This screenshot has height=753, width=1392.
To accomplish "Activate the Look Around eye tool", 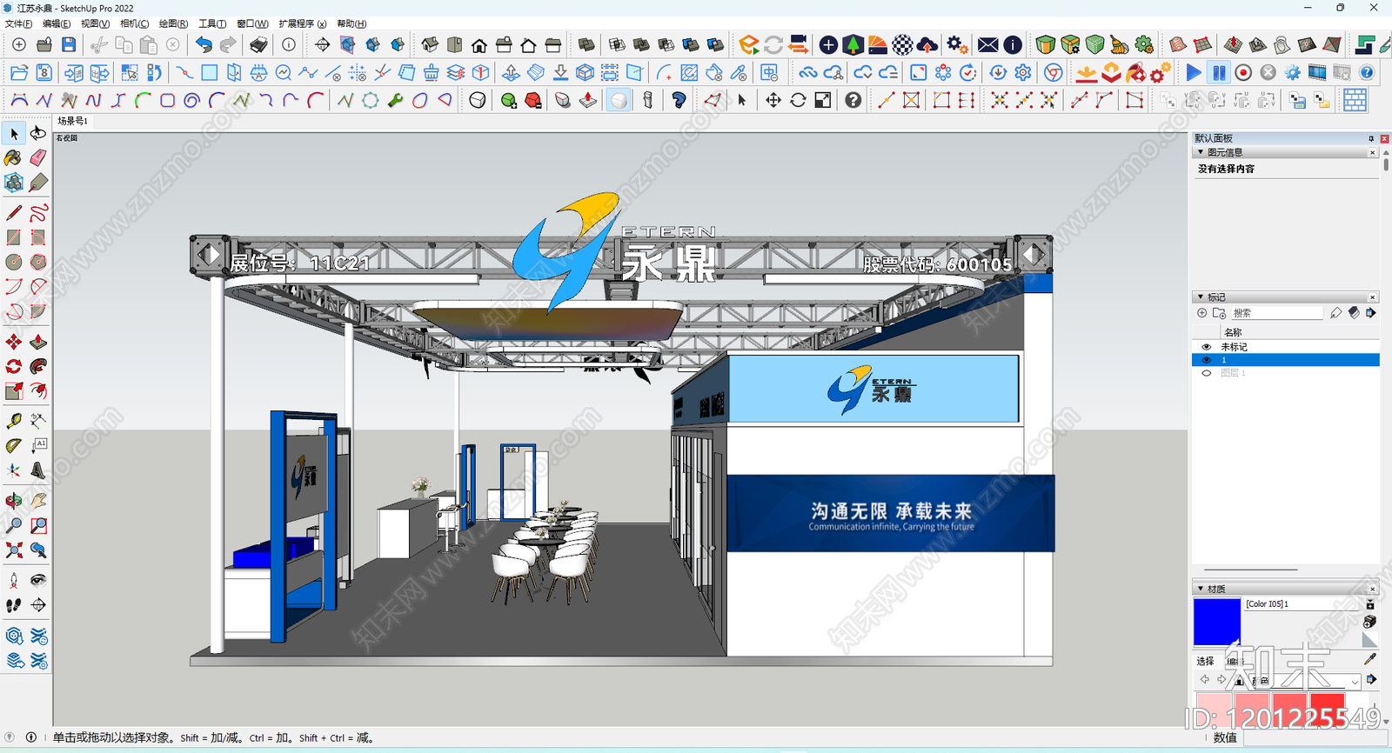I will click(x=38, y=580).
